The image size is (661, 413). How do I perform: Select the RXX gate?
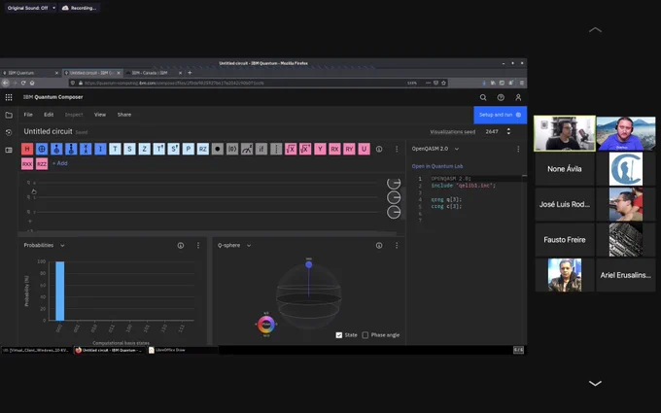point(27,163)
